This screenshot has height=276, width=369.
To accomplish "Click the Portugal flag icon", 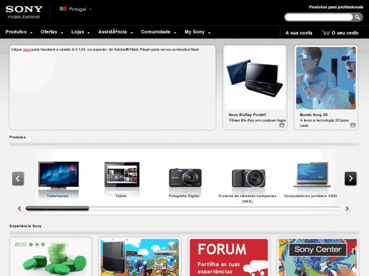I will pyautogui.click(x=63, y=9).
